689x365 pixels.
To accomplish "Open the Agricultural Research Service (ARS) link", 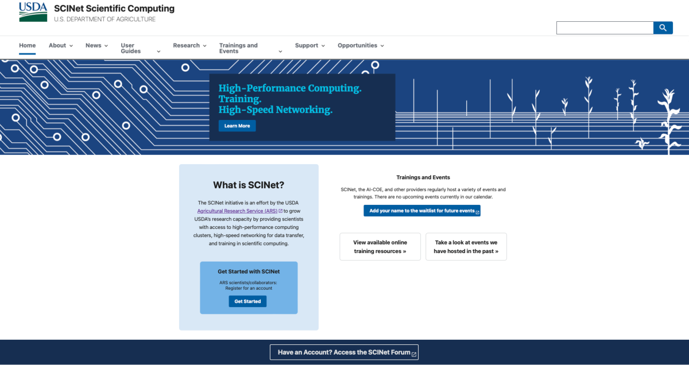I will [237, 211].
